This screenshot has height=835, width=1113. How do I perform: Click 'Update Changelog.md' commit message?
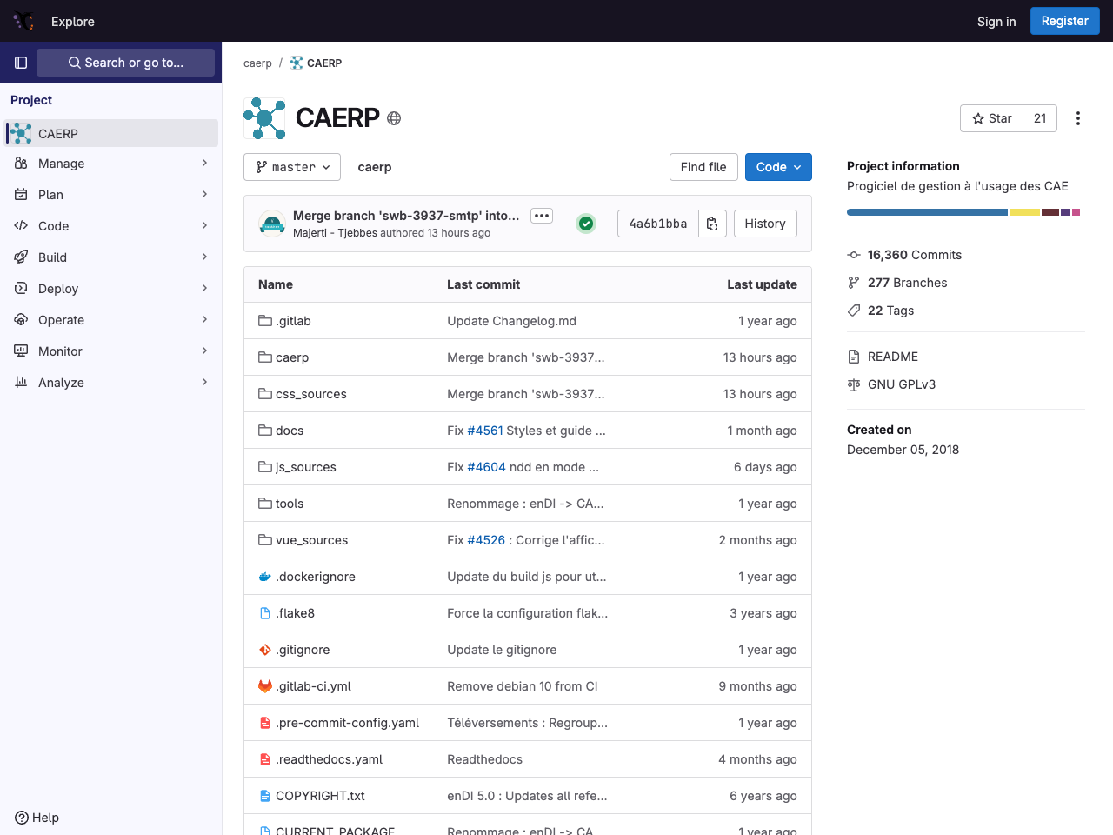click(511, 321)
